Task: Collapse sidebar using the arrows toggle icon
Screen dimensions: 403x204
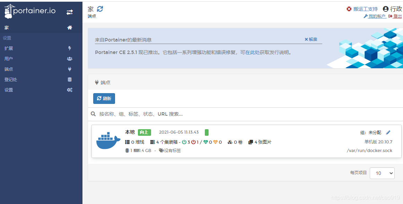Action: pyautogui.click(x=70, y=12)
